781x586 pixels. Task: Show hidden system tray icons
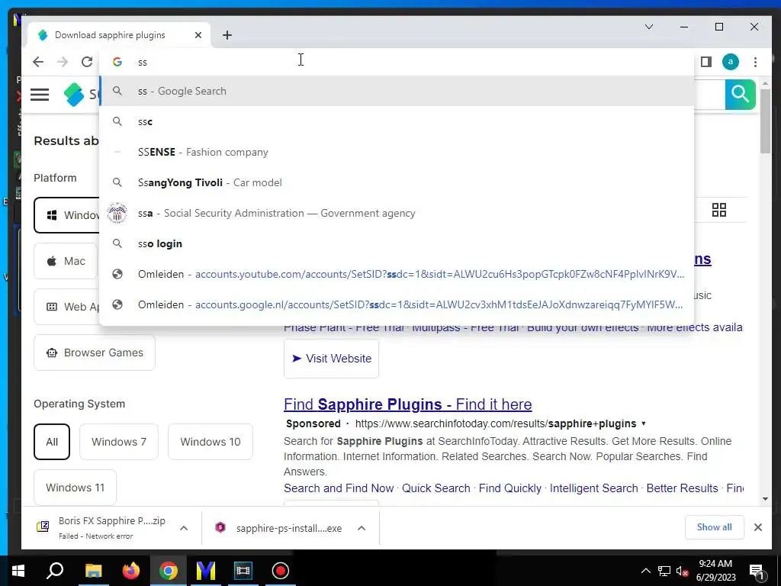pyautogui.click(x=645, y=571)
